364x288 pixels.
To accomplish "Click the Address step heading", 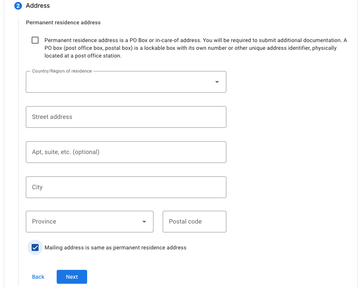I will (38, 5).
